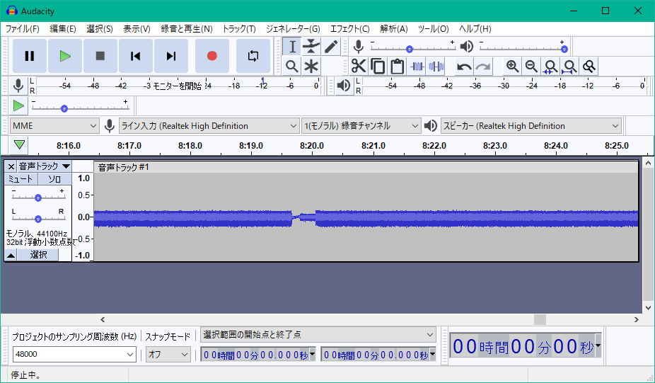Select the I-beam Selection tool
The width and height of the screenshot is (655, 383).
click(292, 47)
